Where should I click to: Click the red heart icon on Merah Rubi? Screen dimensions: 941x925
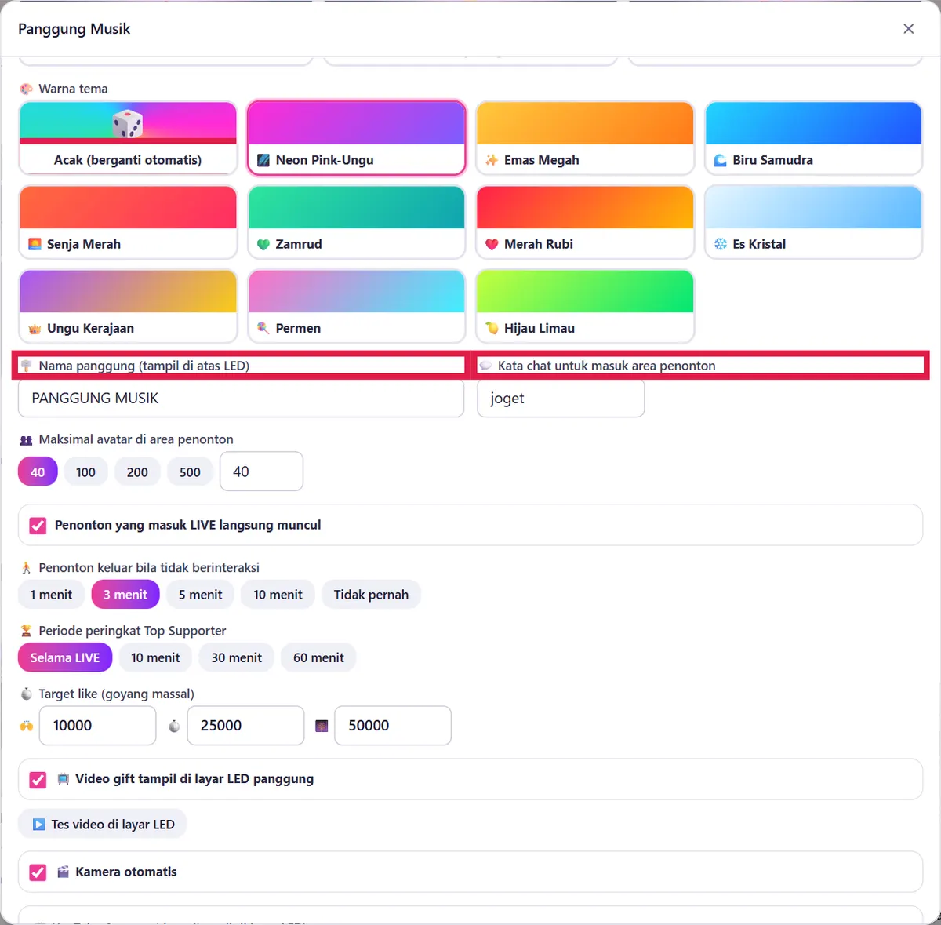[x=492, y=244]
